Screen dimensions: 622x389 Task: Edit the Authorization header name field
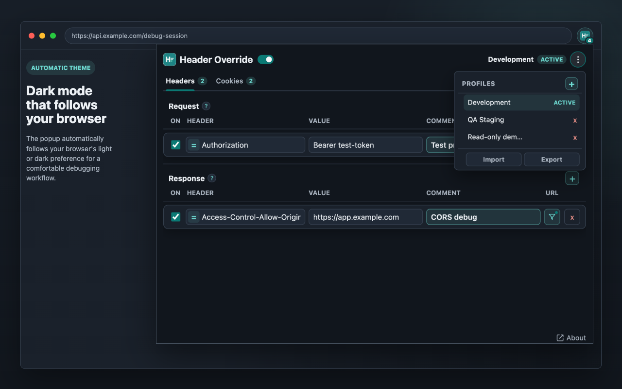pyautogui.click(x=245, y=145)
